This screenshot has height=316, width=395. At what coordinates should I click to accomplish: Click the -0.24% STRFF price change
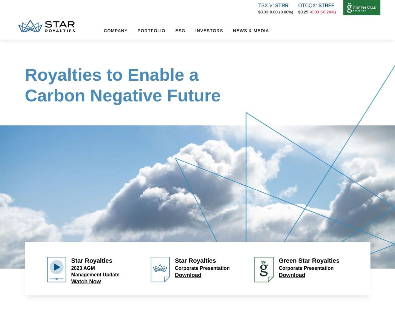(328, 12)
